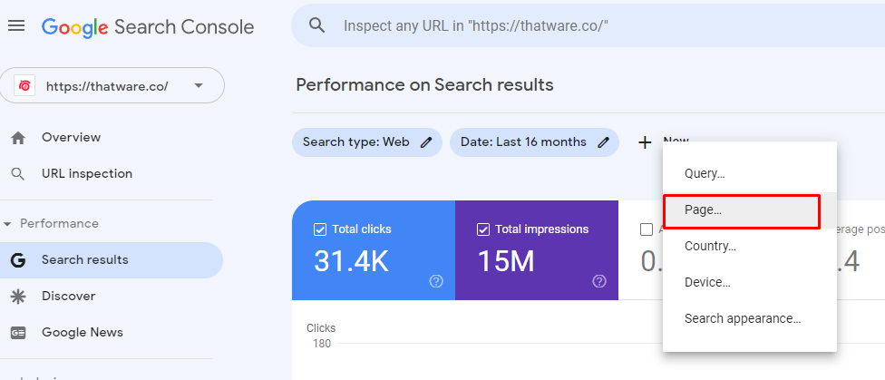
Task: Toggle the partially hidden third metric checkbox
Action: 646,229
